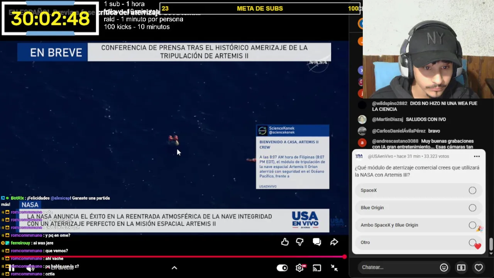Open the chat bubbles icon
This screenshot has width=494, height=278.
(317, 242)
